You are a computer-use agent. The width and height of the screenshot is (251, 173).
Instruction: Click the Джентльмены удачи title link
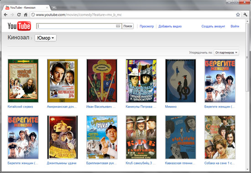pyautogui.click(x=62, y=163)
